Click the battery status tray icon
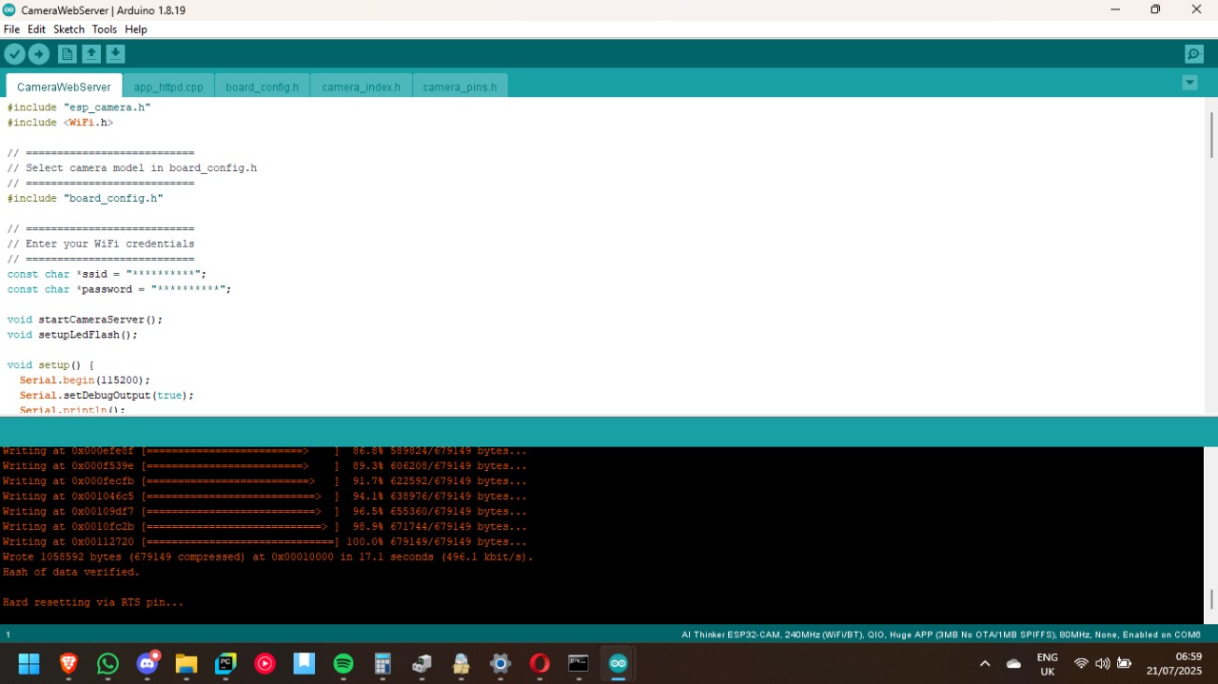1218x684 pixels. [1124, 663]
